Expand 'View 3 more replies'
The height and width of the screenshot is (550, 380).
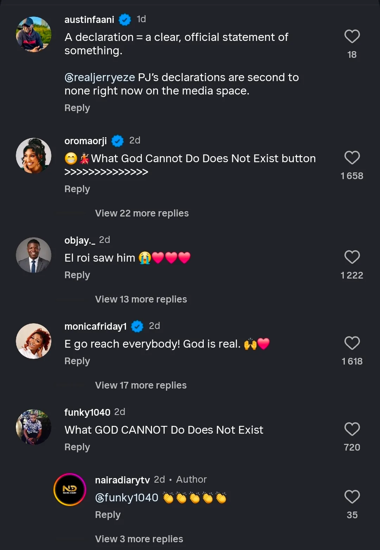tap(139, 539)
